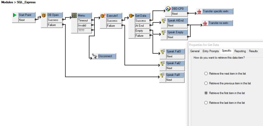Viewport: 263px width, 126px height.
Task: Switch to the General tab
Action: pyautogui.click(x=195, y=51)
